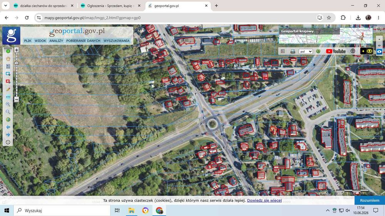Show hidden system tray icons

(328, 210)
